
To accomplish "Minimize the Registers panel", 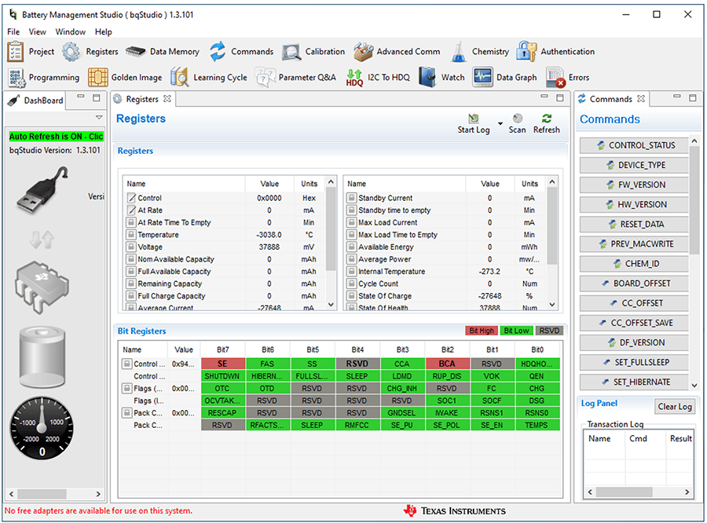I will click(x=544, y=97).
